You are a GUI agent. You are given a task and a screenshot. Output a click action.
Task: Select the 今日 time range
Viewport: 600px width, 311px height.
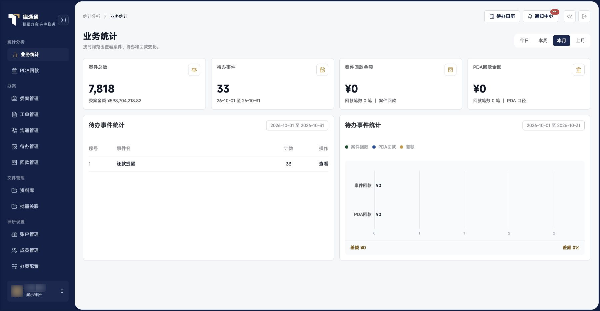(x=524, y=41)
